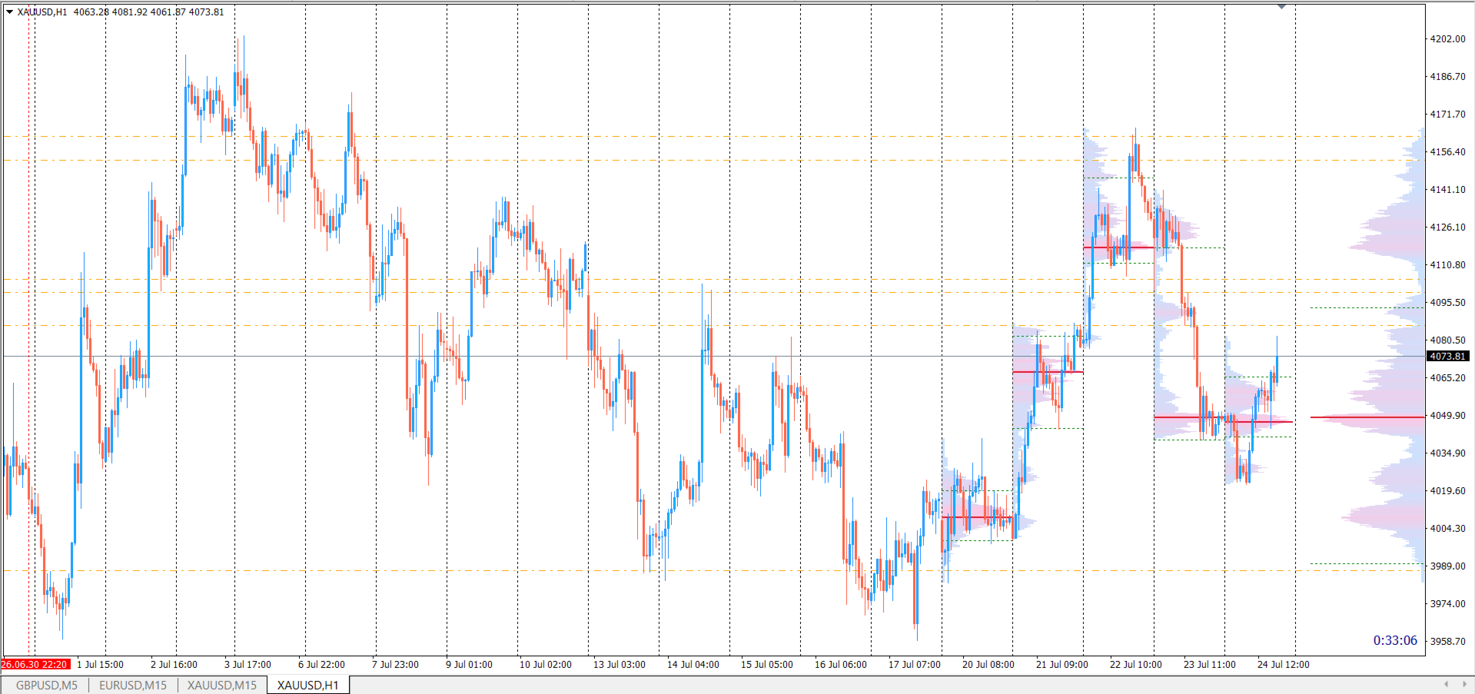Expand the XAUUSD,H1 chart title triangle
This screenshot has width=1475, height=694.
(x=10, y=12)
